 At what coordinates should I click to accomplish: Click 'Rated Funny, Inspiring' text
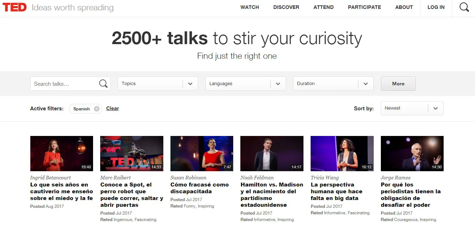pyautogui.click(x=192, y=206)
